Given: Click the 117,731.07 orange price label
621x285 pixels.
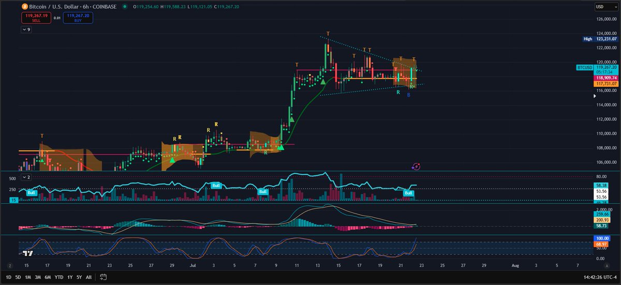Looking at the screenshot, I should [x=605, y=83].
